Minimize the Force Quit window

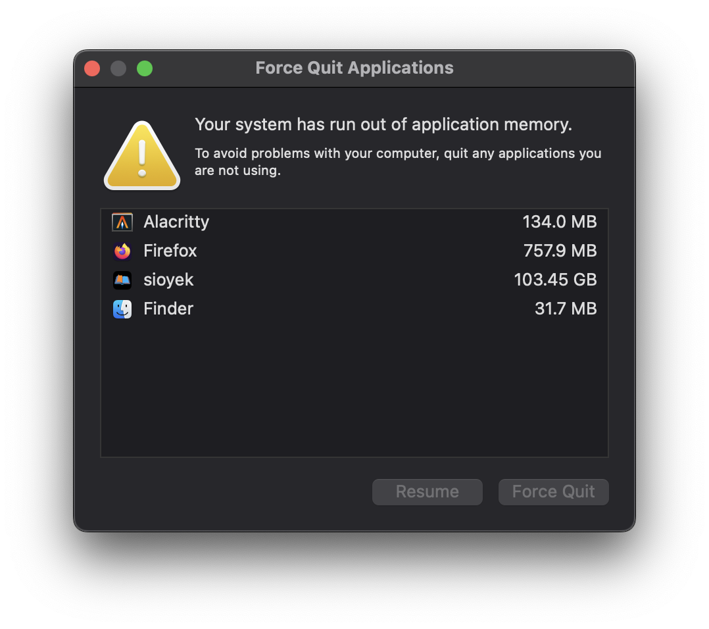point(118,68)
